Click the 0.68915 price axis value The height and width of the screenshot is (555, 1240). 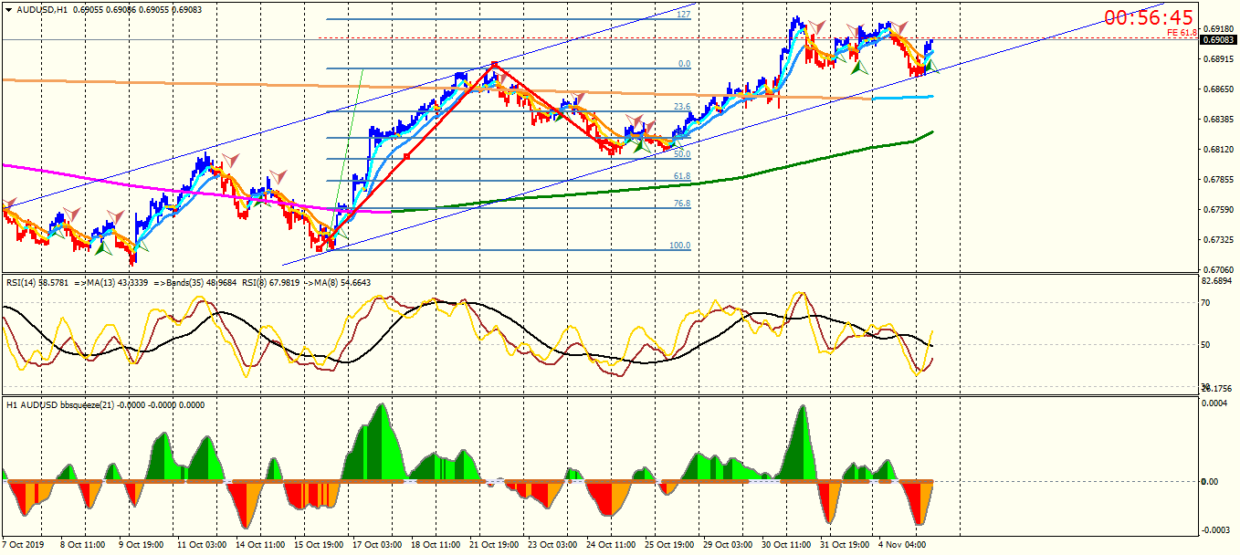click(x=1219, y=59)
